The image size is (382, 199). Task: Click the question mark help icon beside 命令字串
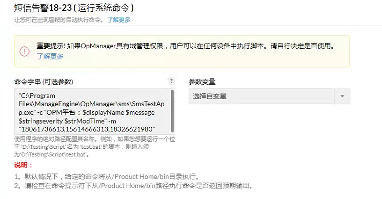171,81
